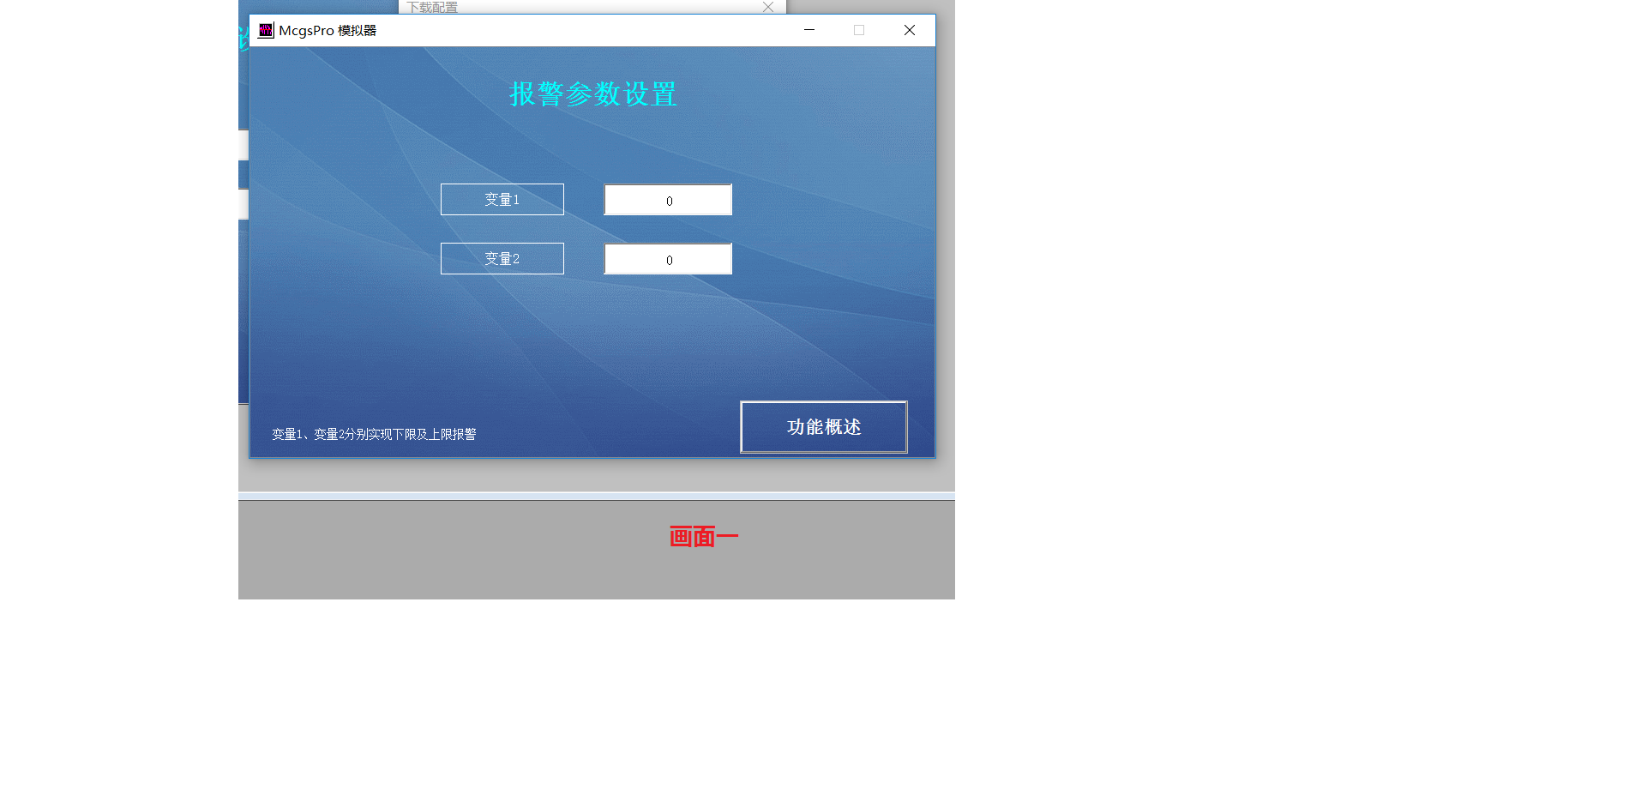Image resolution: width=1629 pixels, height=807 pixels.
Task: Click the upper white strip on the left edge
Action: pos(243,145)
